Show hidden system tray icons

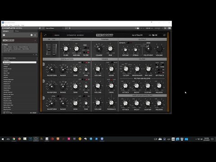pos(196,139)
